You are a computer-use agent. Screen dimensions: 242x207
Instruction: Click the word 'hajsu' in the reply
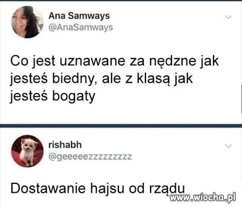click(107, 188)
